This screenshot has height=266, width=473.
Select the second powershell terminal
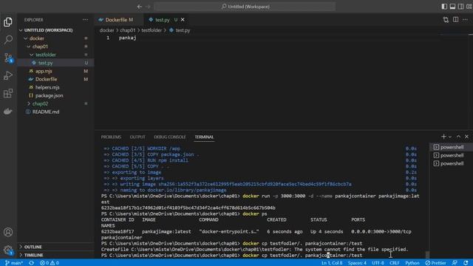coord(451,155)
